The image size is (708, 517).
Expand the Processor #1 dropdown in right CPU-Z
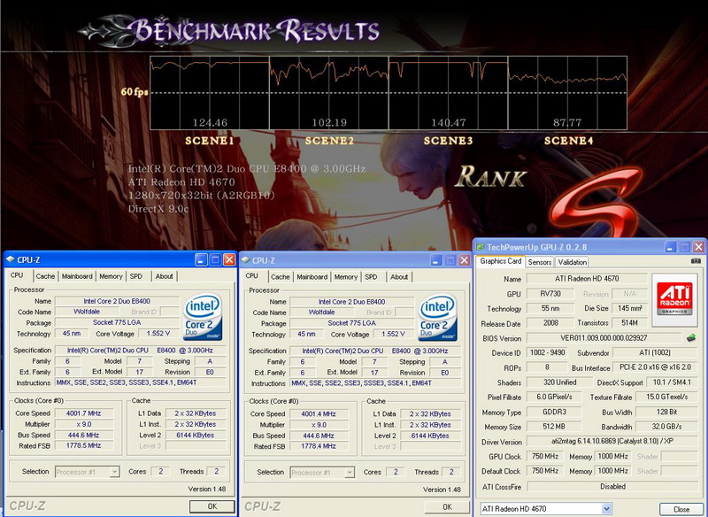click(350, 473)
